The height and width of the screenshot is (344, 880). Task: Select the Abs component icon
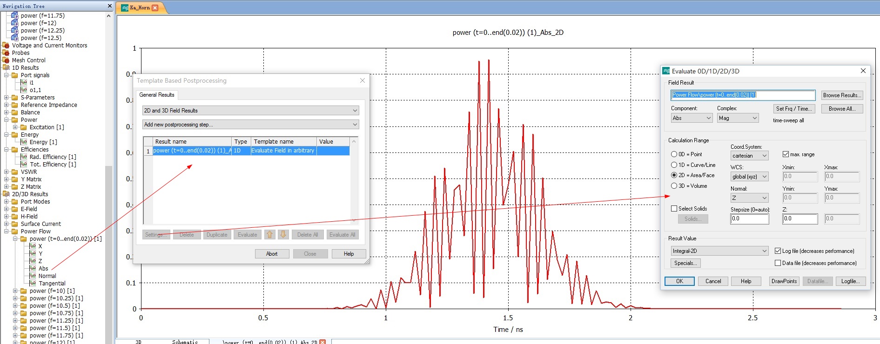click(x=33, y=268)
